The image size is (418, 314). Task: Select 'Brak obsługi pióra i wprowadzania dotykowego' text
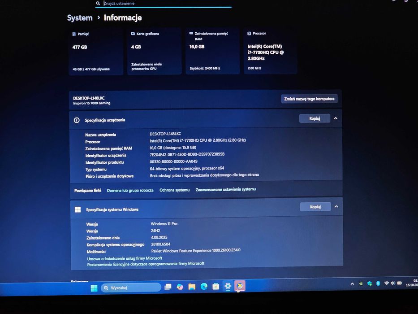tap(204, 175)
